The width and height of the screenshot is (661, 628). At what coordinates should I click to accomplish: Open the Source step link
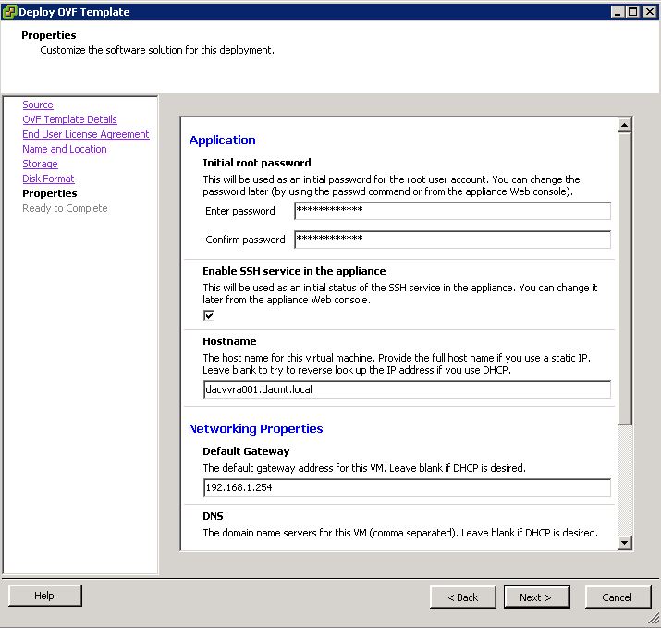(x=38, y=105)
